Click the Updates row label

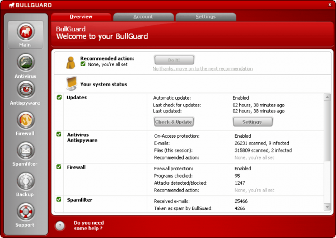pyautogui.click(x=77, y=97)
